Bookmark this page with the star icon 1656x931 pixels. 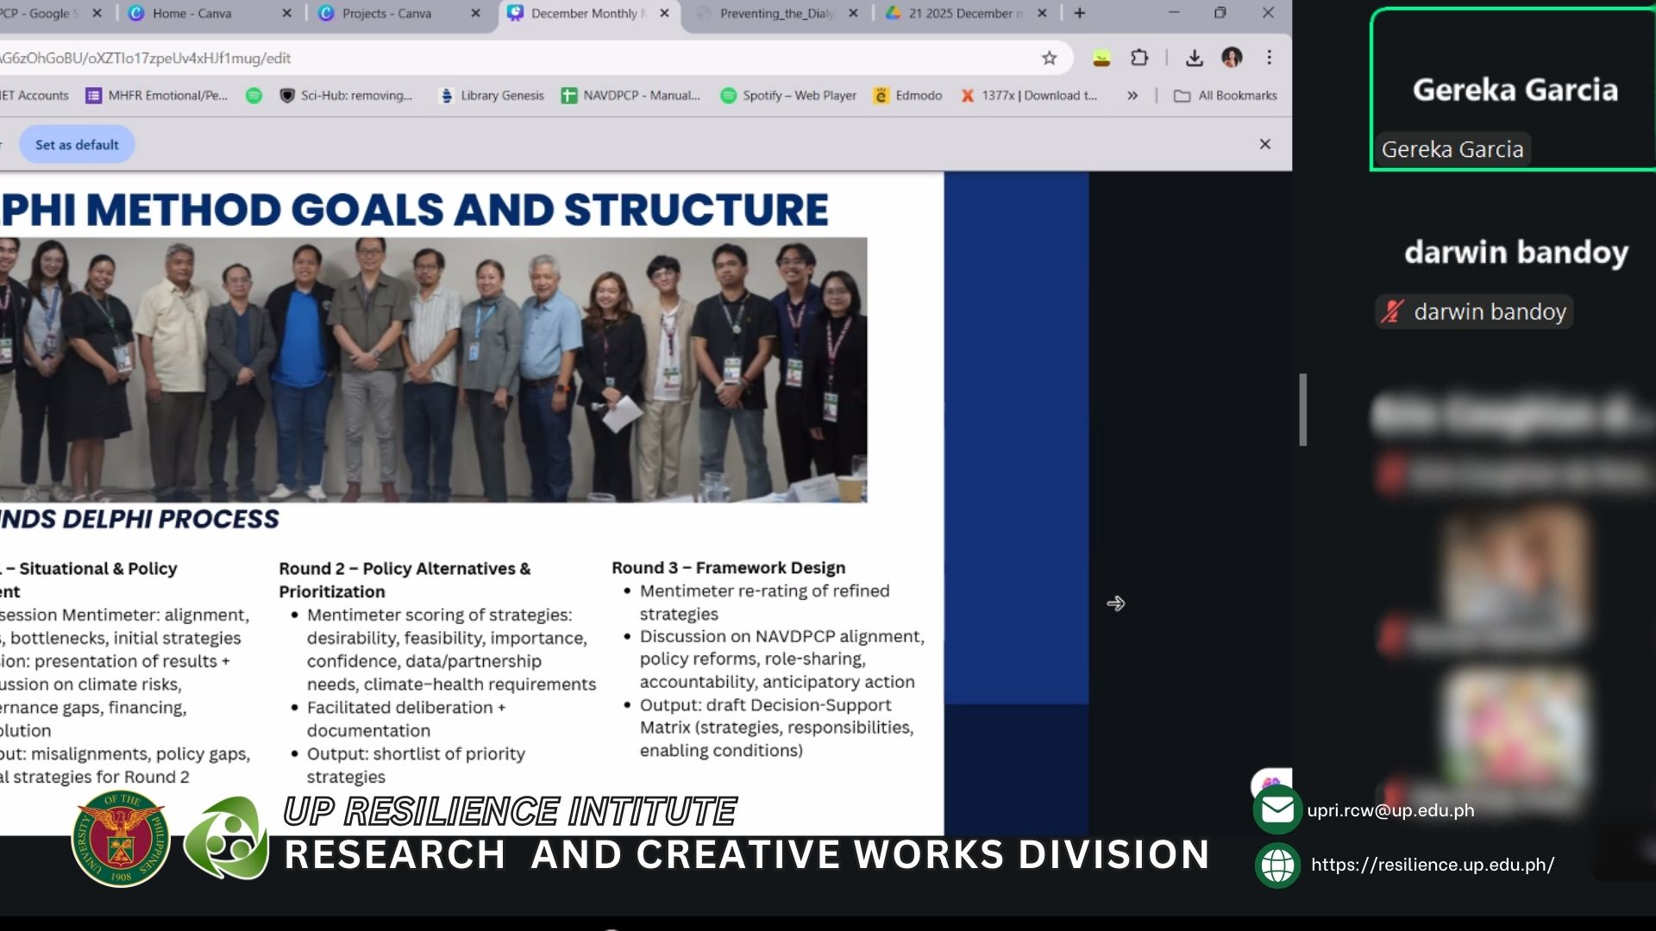click(1049, 58)
